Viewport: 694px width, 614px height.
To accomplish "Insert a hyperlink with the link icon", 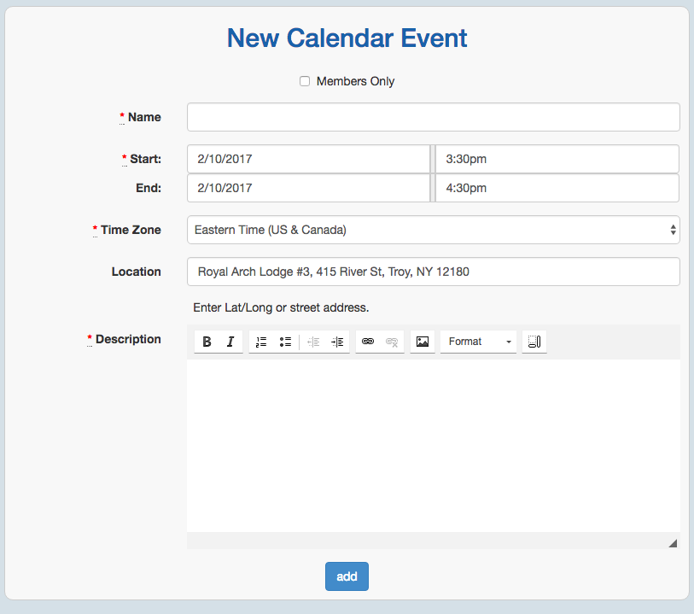I will 368,342.
